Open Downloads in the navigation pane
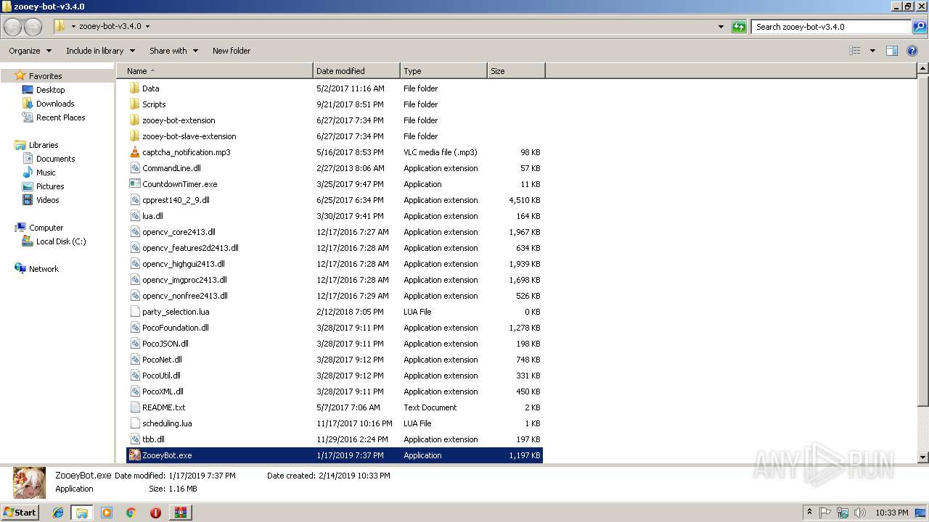 coord(55,104)
